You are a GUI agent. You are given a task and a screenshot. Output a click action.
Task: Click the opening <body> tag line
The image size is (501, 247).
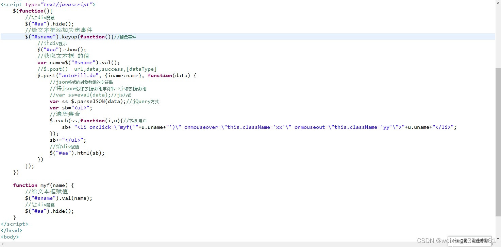[x=10, y=237]
